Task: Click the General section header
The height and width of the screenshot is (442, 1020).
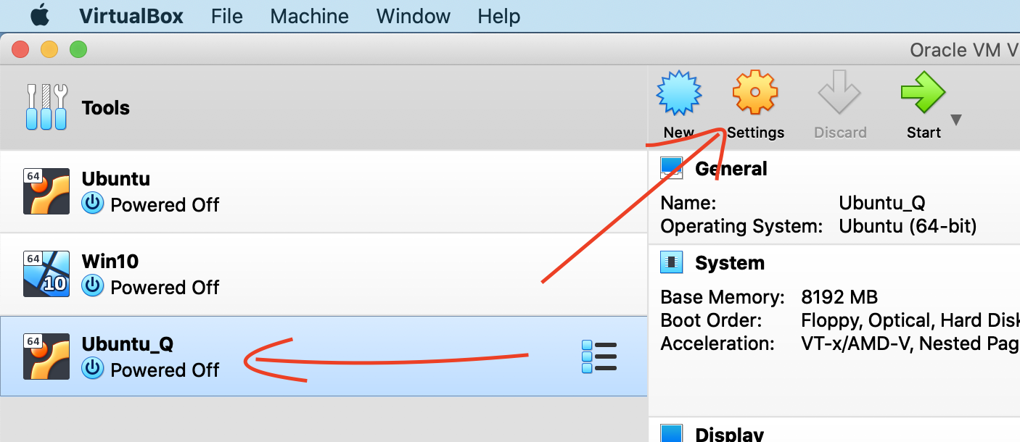Action: click(x=731, y=169)
